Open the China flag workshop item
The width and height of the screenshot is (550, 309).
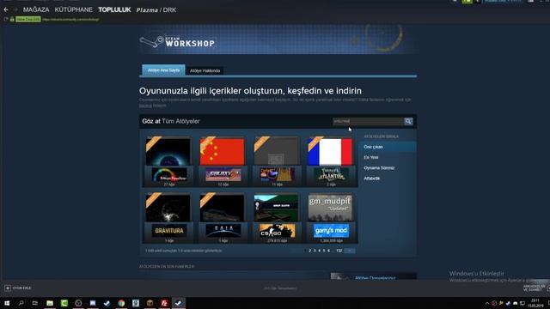[x=222, y=151]
